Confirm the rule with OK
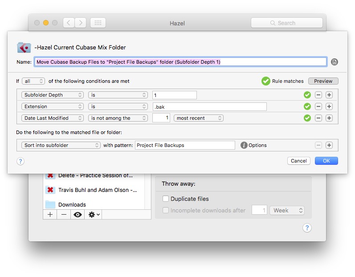355x277 pixels. click(x=326, y=161)
